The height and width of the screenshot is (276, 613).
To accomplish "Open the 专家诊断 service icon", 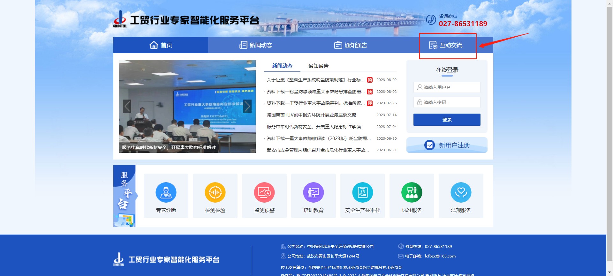I will [x=166, y=192].
